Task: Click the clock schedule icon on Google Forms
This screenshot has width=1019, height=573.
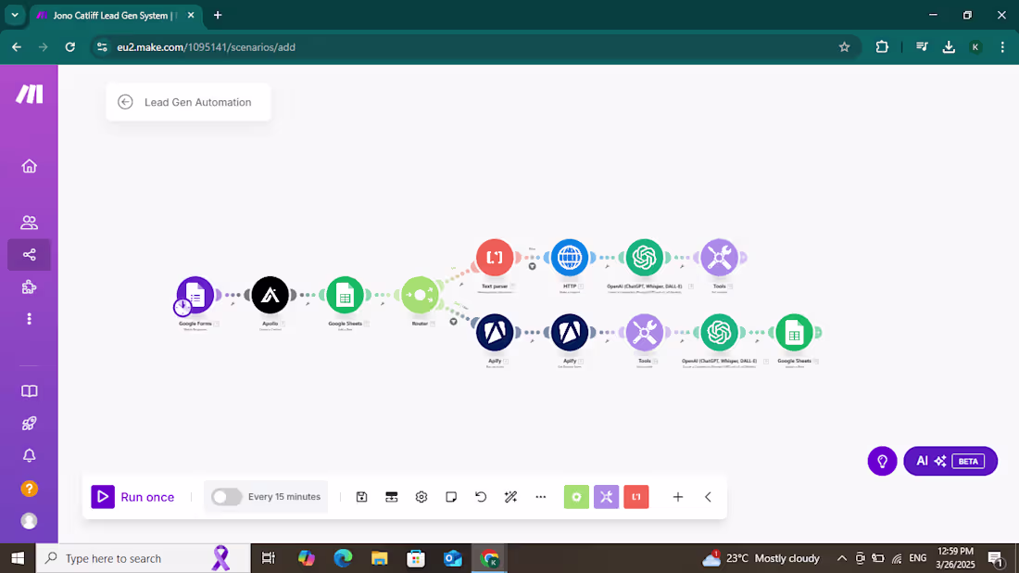Action: (182, 306)
